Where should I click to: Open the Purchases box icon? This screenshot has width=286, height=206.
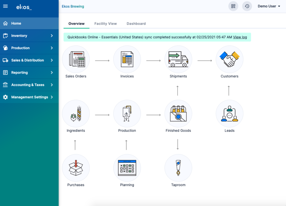(x=75, y=168)
